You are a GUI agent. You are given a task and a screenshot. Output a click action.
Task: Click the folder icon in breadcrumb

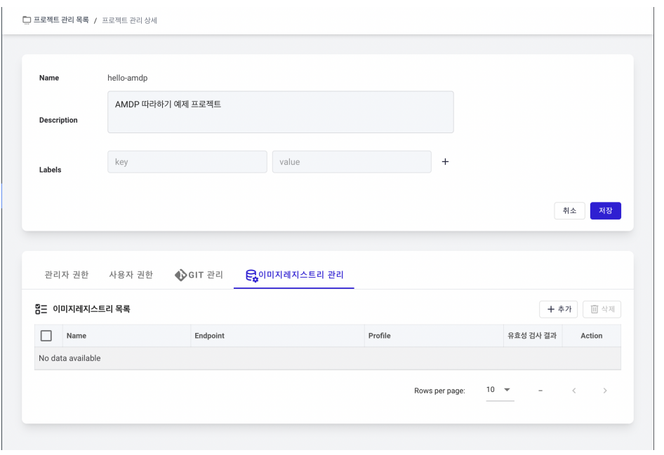pyautogui.click(x=27, y=20)
